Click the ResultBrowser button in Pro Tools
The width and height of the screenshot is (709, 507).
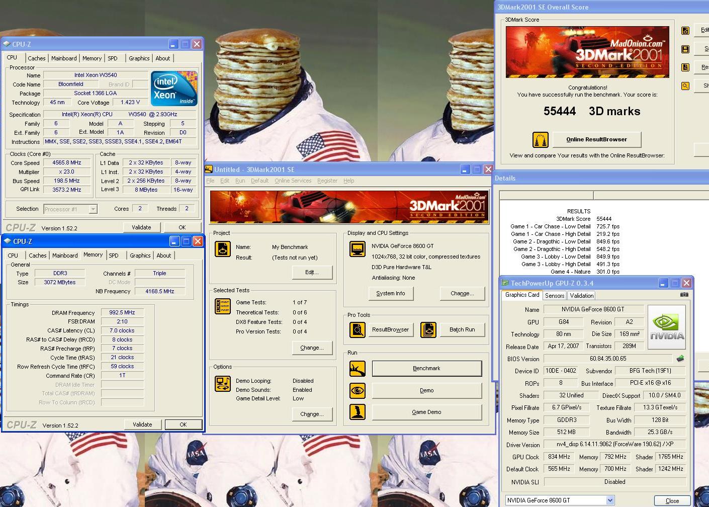(x=391, y=329)
